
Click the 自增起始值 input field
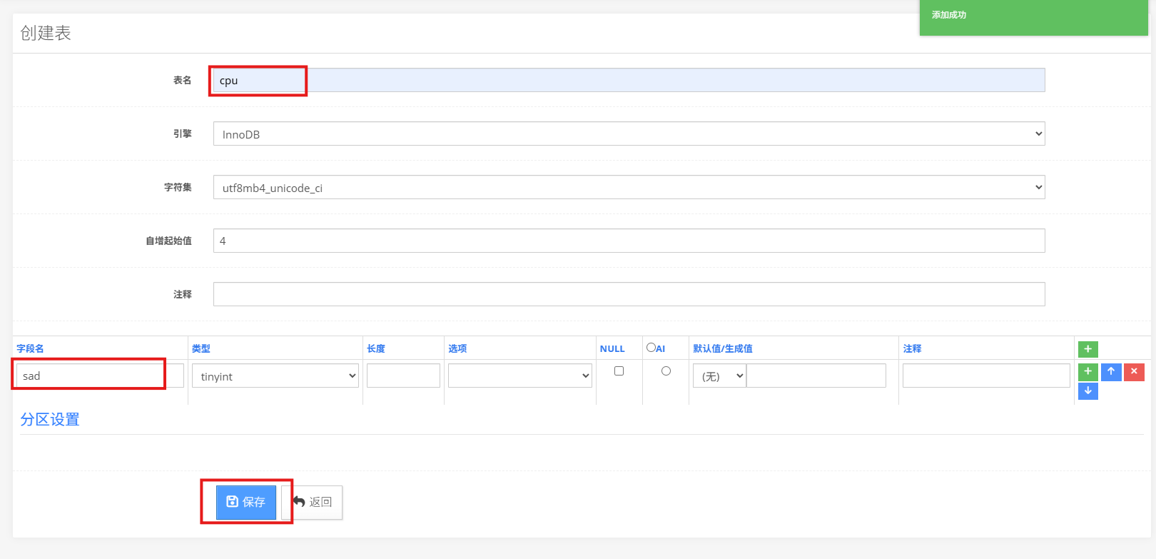pos(628,241)
